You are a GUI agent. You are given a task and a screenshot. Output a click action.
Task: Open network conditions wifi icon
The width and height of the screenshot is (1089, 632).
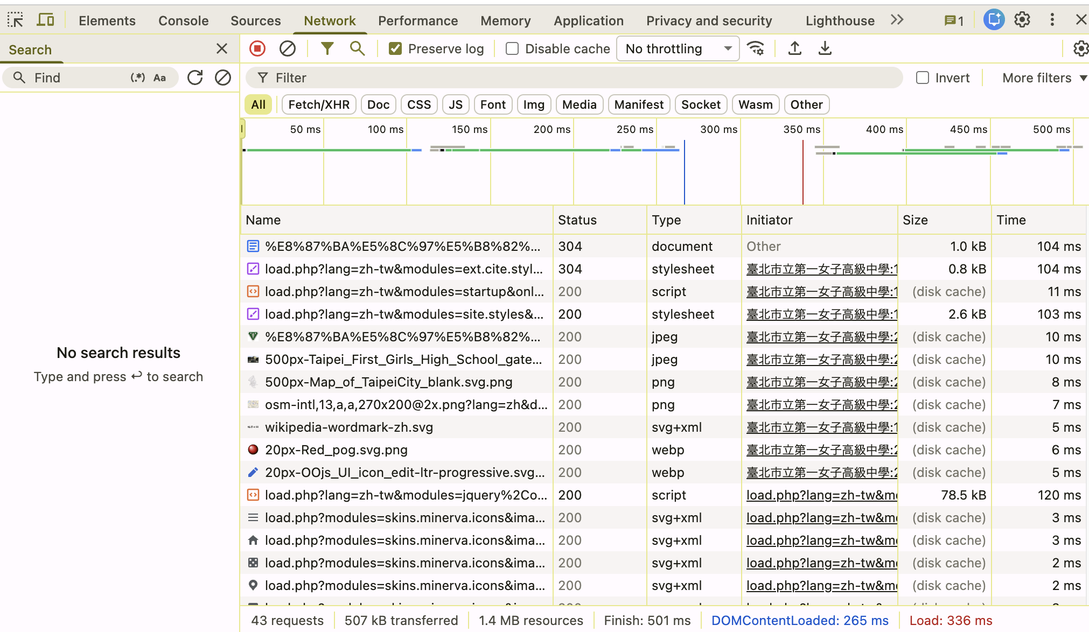756,49
